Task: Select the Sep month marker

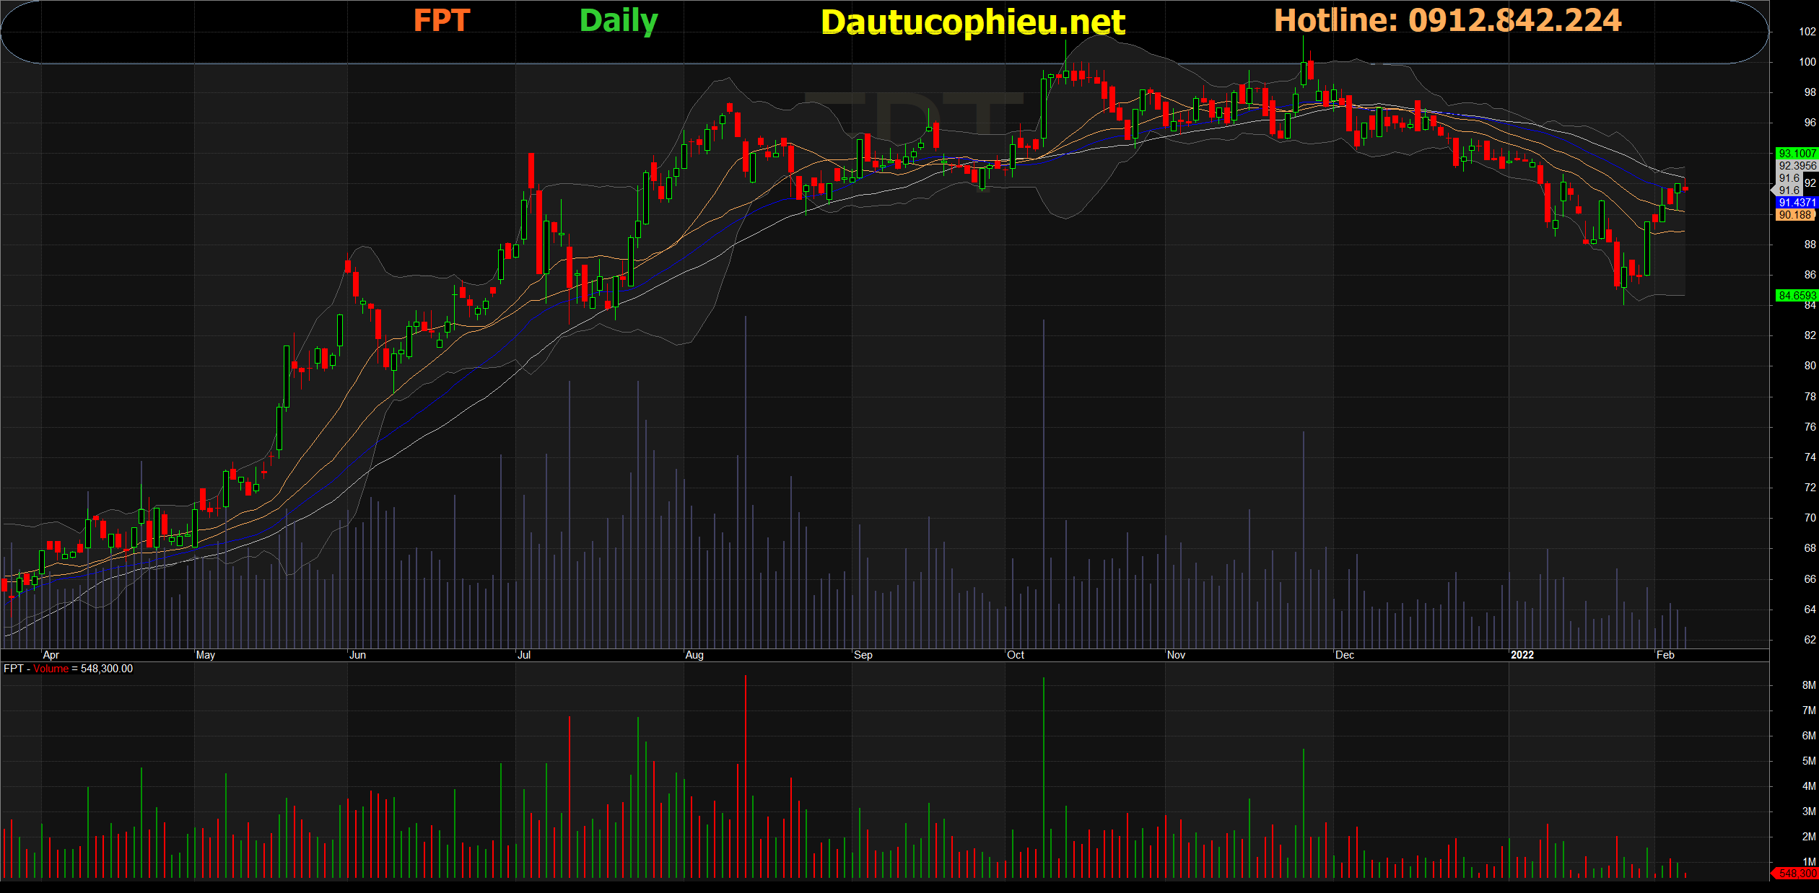Action: click(x=863, y=655)
